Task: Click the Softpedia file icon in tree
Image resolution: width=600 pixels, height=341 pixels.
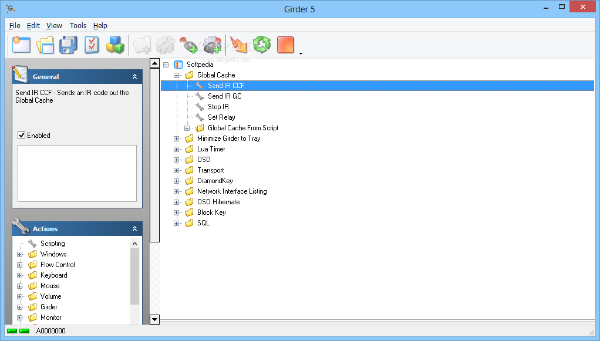Action: tap(178, 65)
